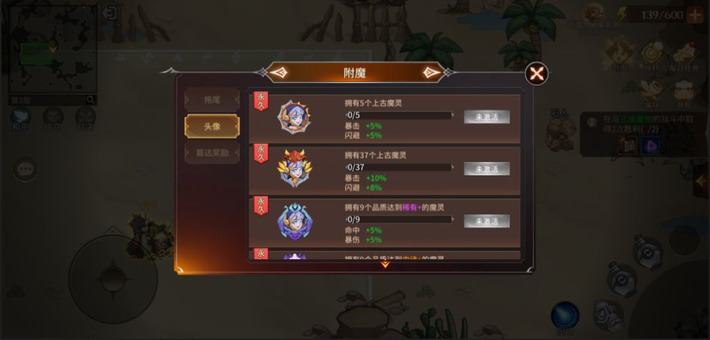Image resolution: width=710 pixels, height=340 pixels.
Task: Open the 背包 bag icon
Action: point(684,94)
